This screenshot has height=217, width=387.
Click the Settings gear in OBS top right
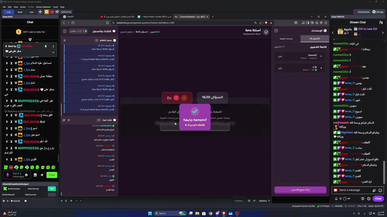tap(378, 12)
